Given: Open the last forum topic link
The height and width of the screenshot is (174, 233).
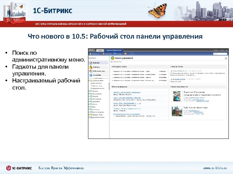Looking at the screenshot, I should click(127, 114).
